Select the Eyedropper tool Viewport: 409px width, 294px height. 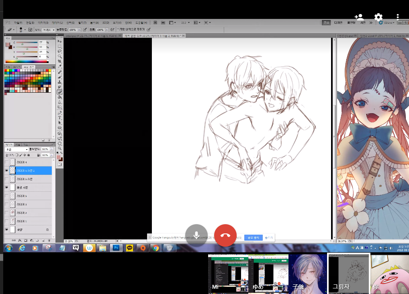tap(60, 67)
